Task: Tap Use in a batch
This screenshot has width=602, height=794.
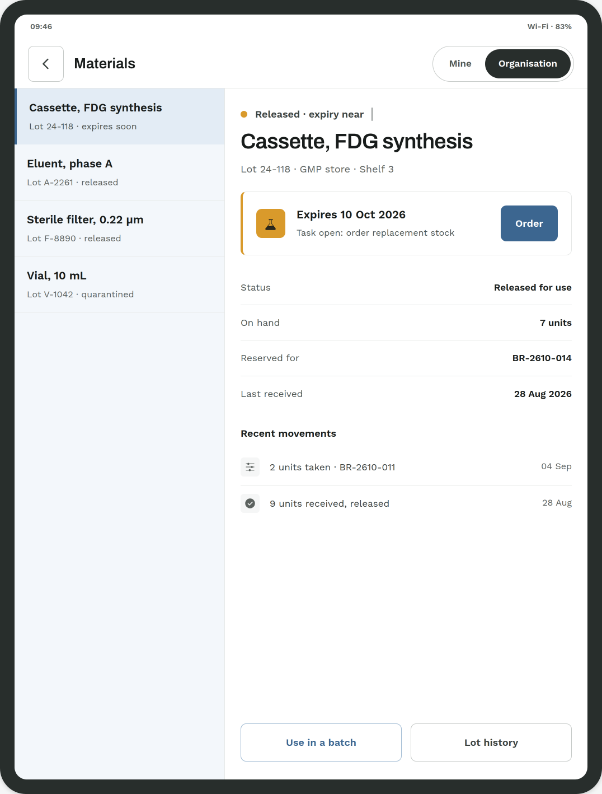Action: click(321, 742)
